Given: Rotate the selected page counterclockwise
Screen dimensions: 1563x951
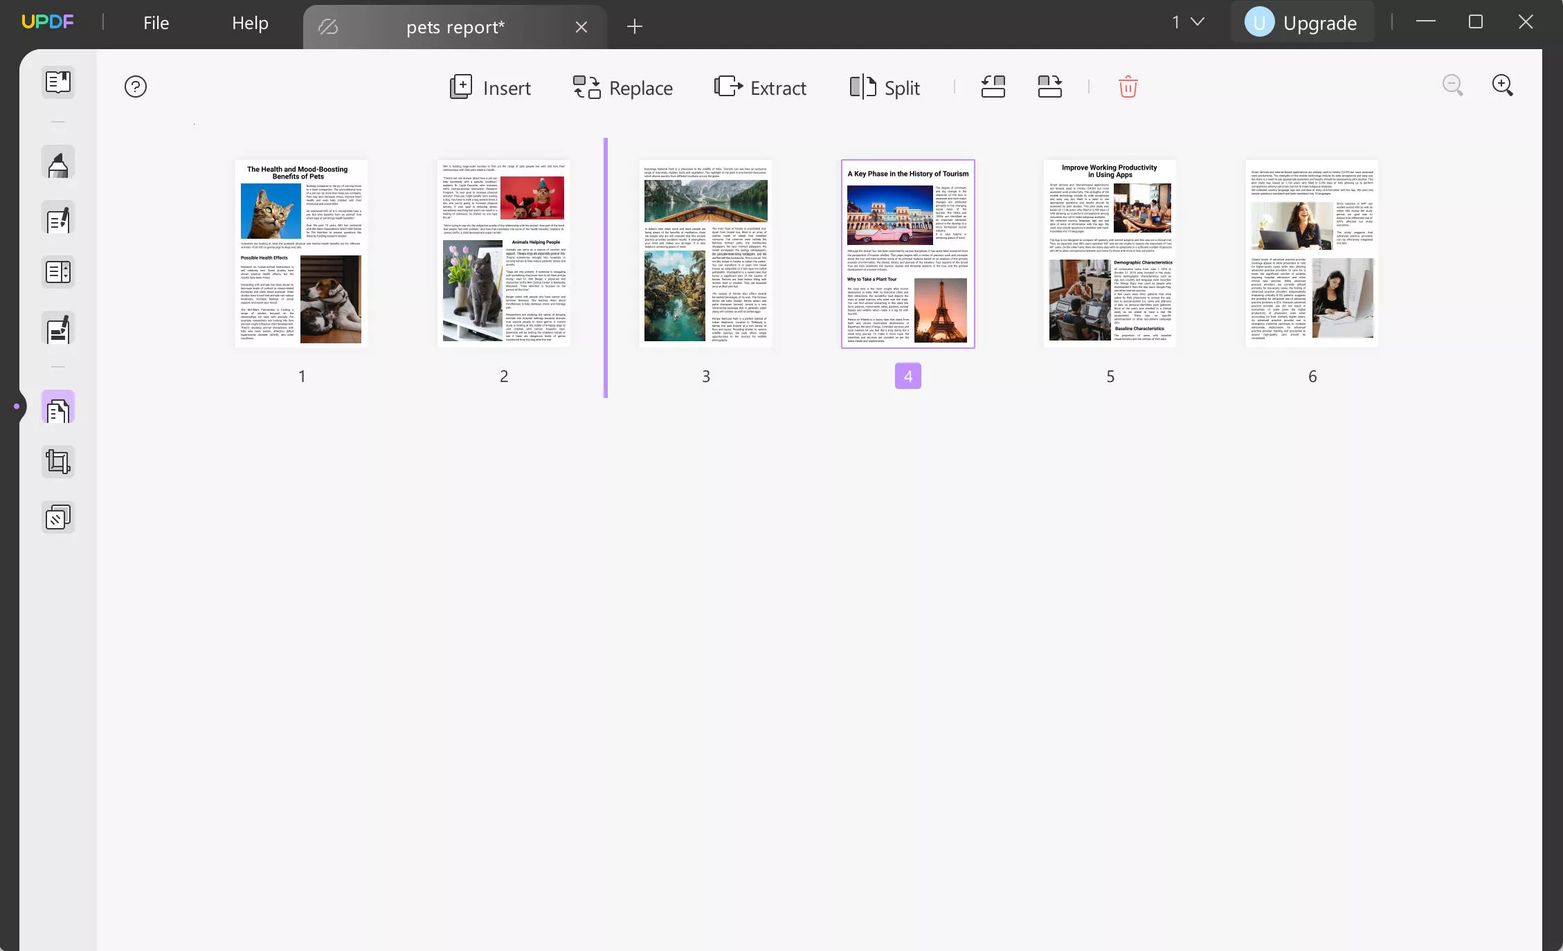Looking at the screenshot, I should tap(992, 87).
